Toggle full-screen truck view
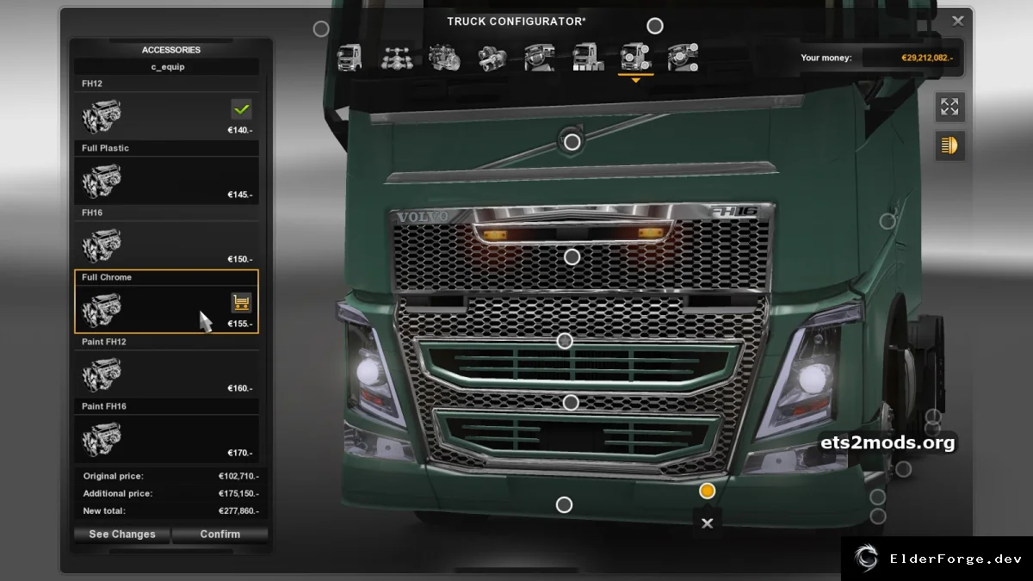Viewport: 1033px width, 581px height. click(949, 107)
